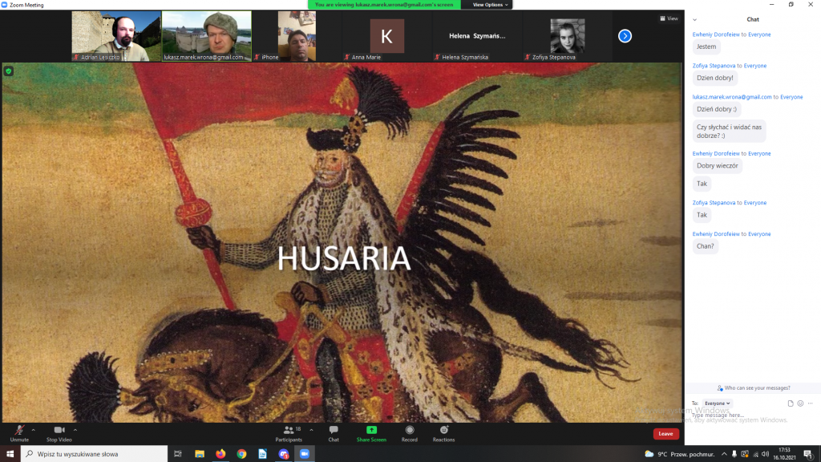Image resolution: width=821 pixels, height=462 pixels.
Task: Stop Video camera toggle
Action: pos(59,432)
